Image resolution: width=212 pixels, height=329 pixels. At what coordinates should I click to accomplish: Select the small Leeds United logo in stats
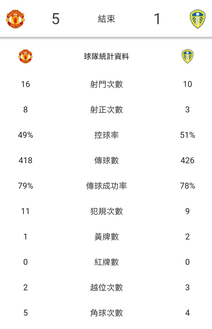click(x=188, y=56)
